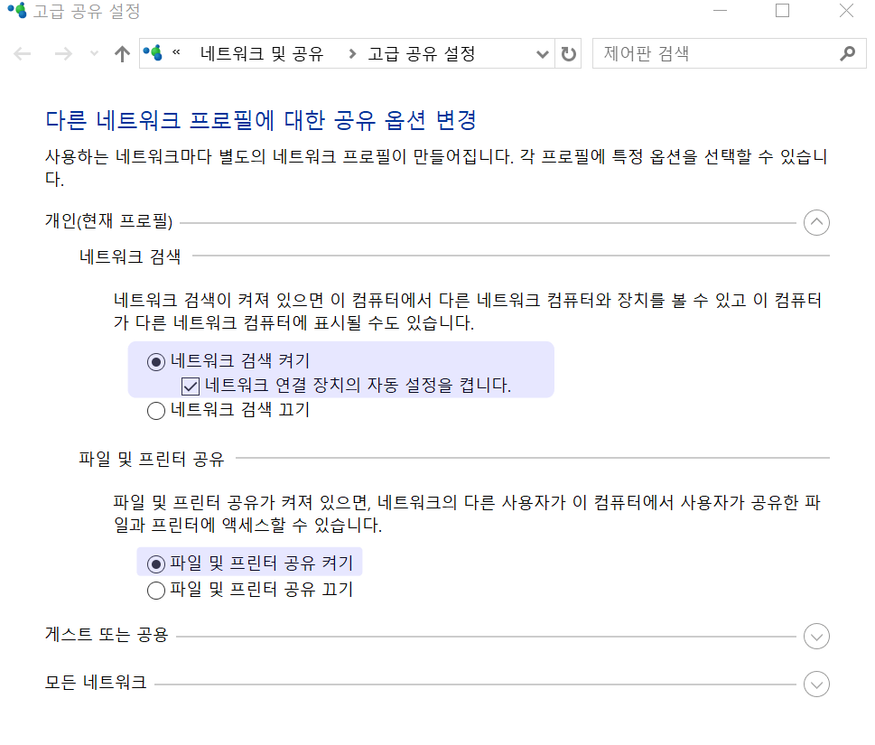Screen dimensions: 875x745
Task: Click the 제어판 검색 search field
Action: pos(713,54)
